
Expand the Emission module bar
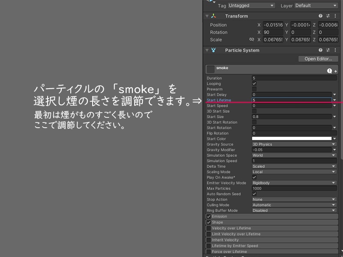coord(272,216)
